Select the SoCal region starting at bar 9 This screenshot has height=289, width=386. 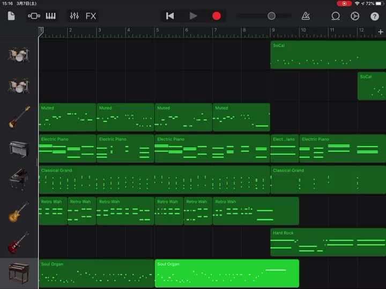point(328,55)
